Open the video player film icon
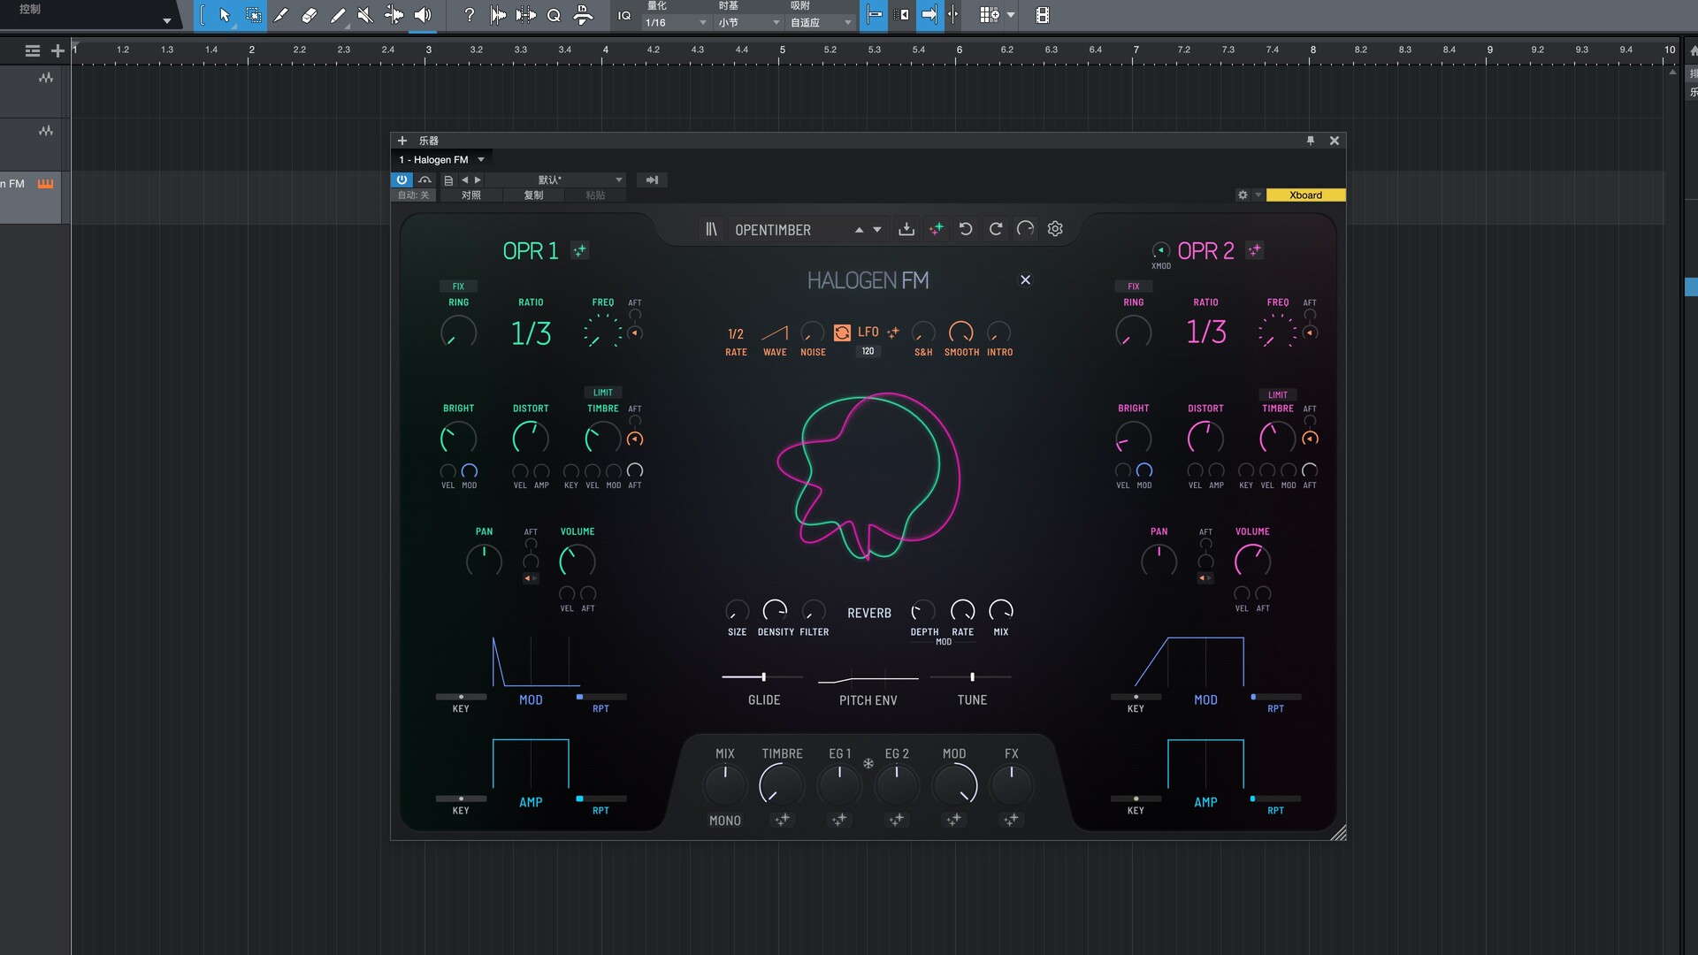The height and width of the screenshot is (955, 1698). (x=1043, y=15)
